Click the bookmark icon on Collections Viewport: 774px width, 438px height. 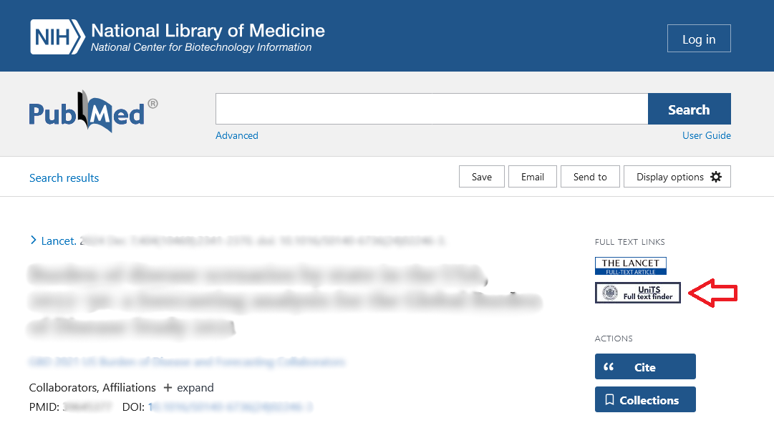(609, 400)
